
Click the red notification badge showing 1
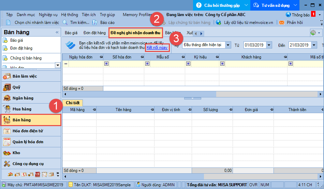[313, 14]
